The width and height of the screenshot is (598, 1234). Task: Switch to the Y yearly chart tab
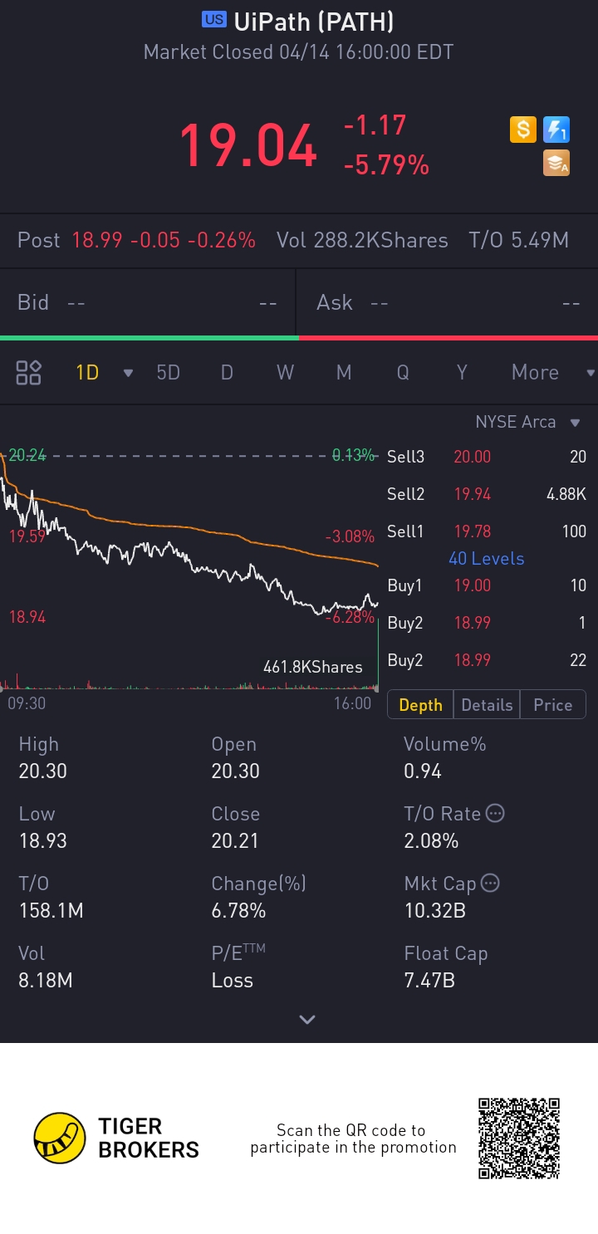462,372
